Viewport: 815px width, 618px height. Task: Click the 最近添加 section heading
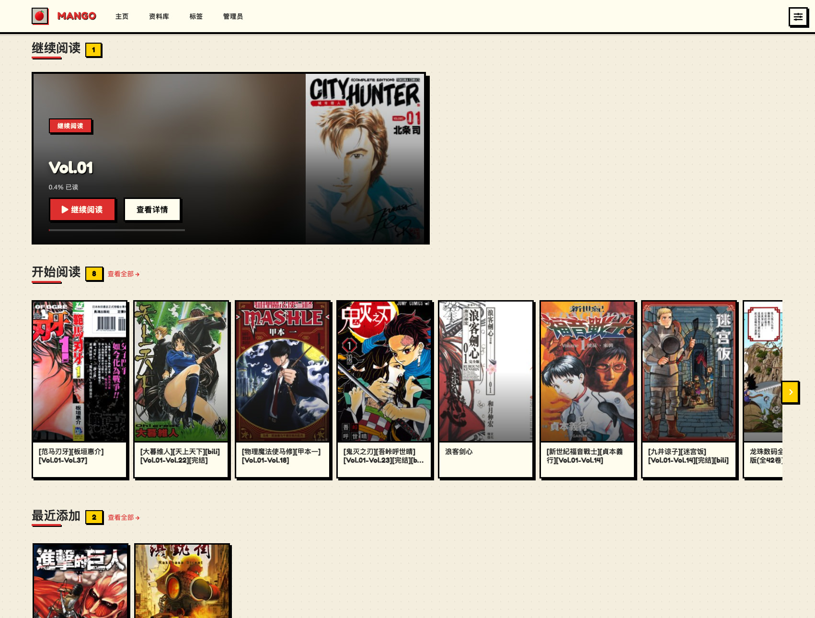pyautogui.click(x=56, y=516)
